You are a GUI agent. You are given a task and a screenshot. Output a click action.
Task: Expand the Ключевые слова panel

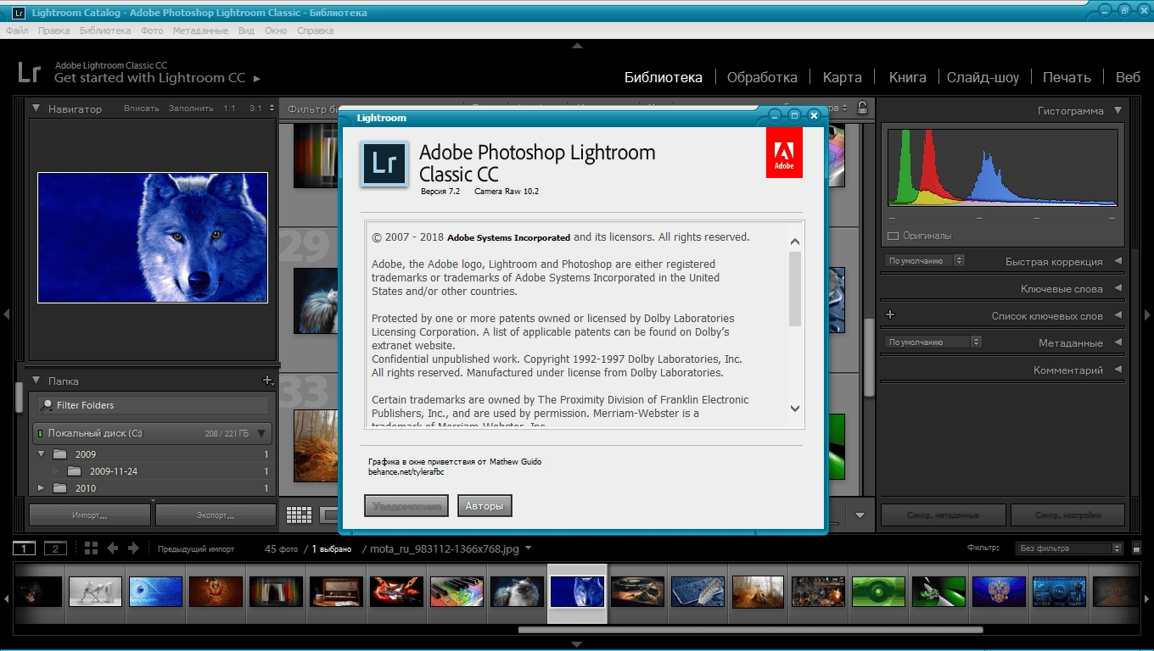[1118, 288]
